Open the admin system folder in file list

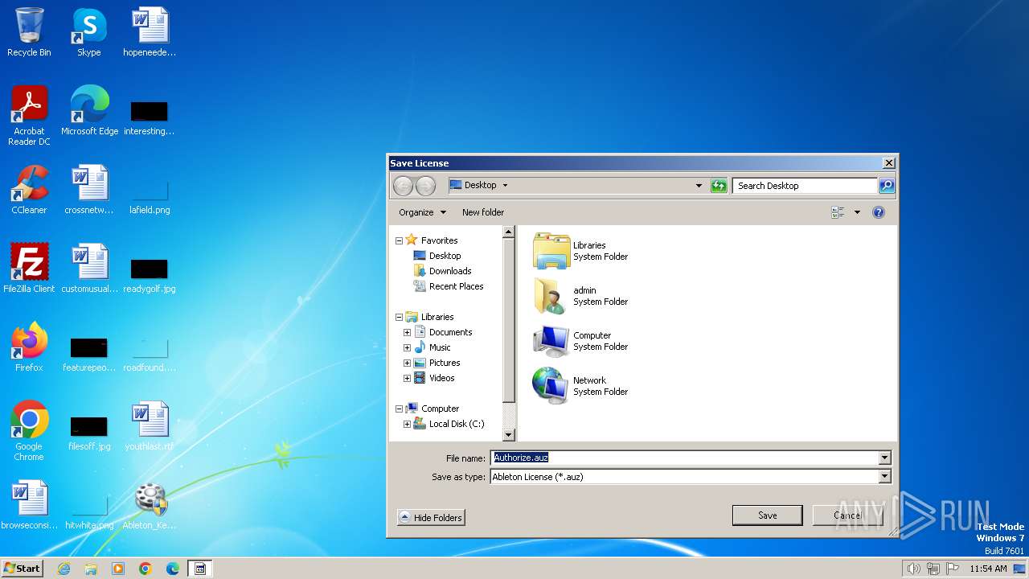coord(581,296)
